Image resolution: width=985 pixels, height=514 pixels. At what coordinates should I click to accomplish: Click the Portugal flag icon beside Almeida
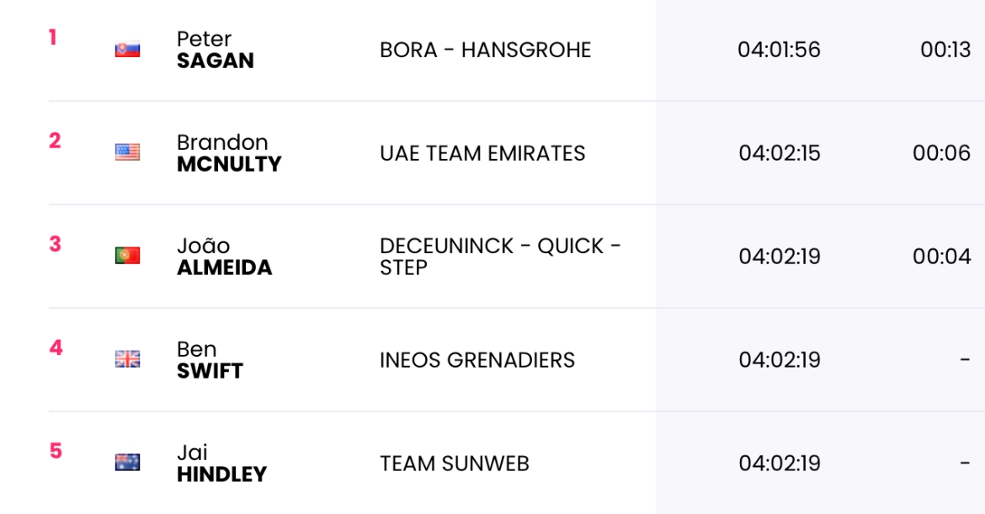127,256
